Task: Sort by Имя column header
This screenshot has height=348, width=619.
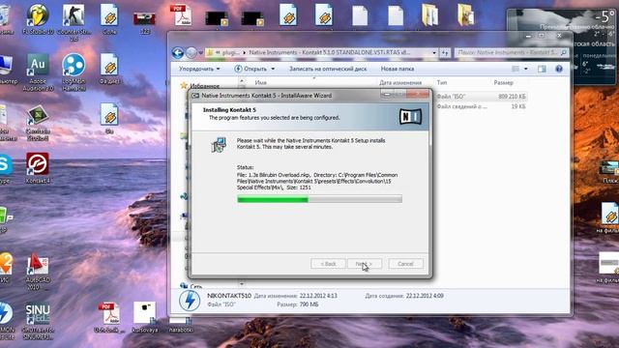Action: [x=260, y=82]
